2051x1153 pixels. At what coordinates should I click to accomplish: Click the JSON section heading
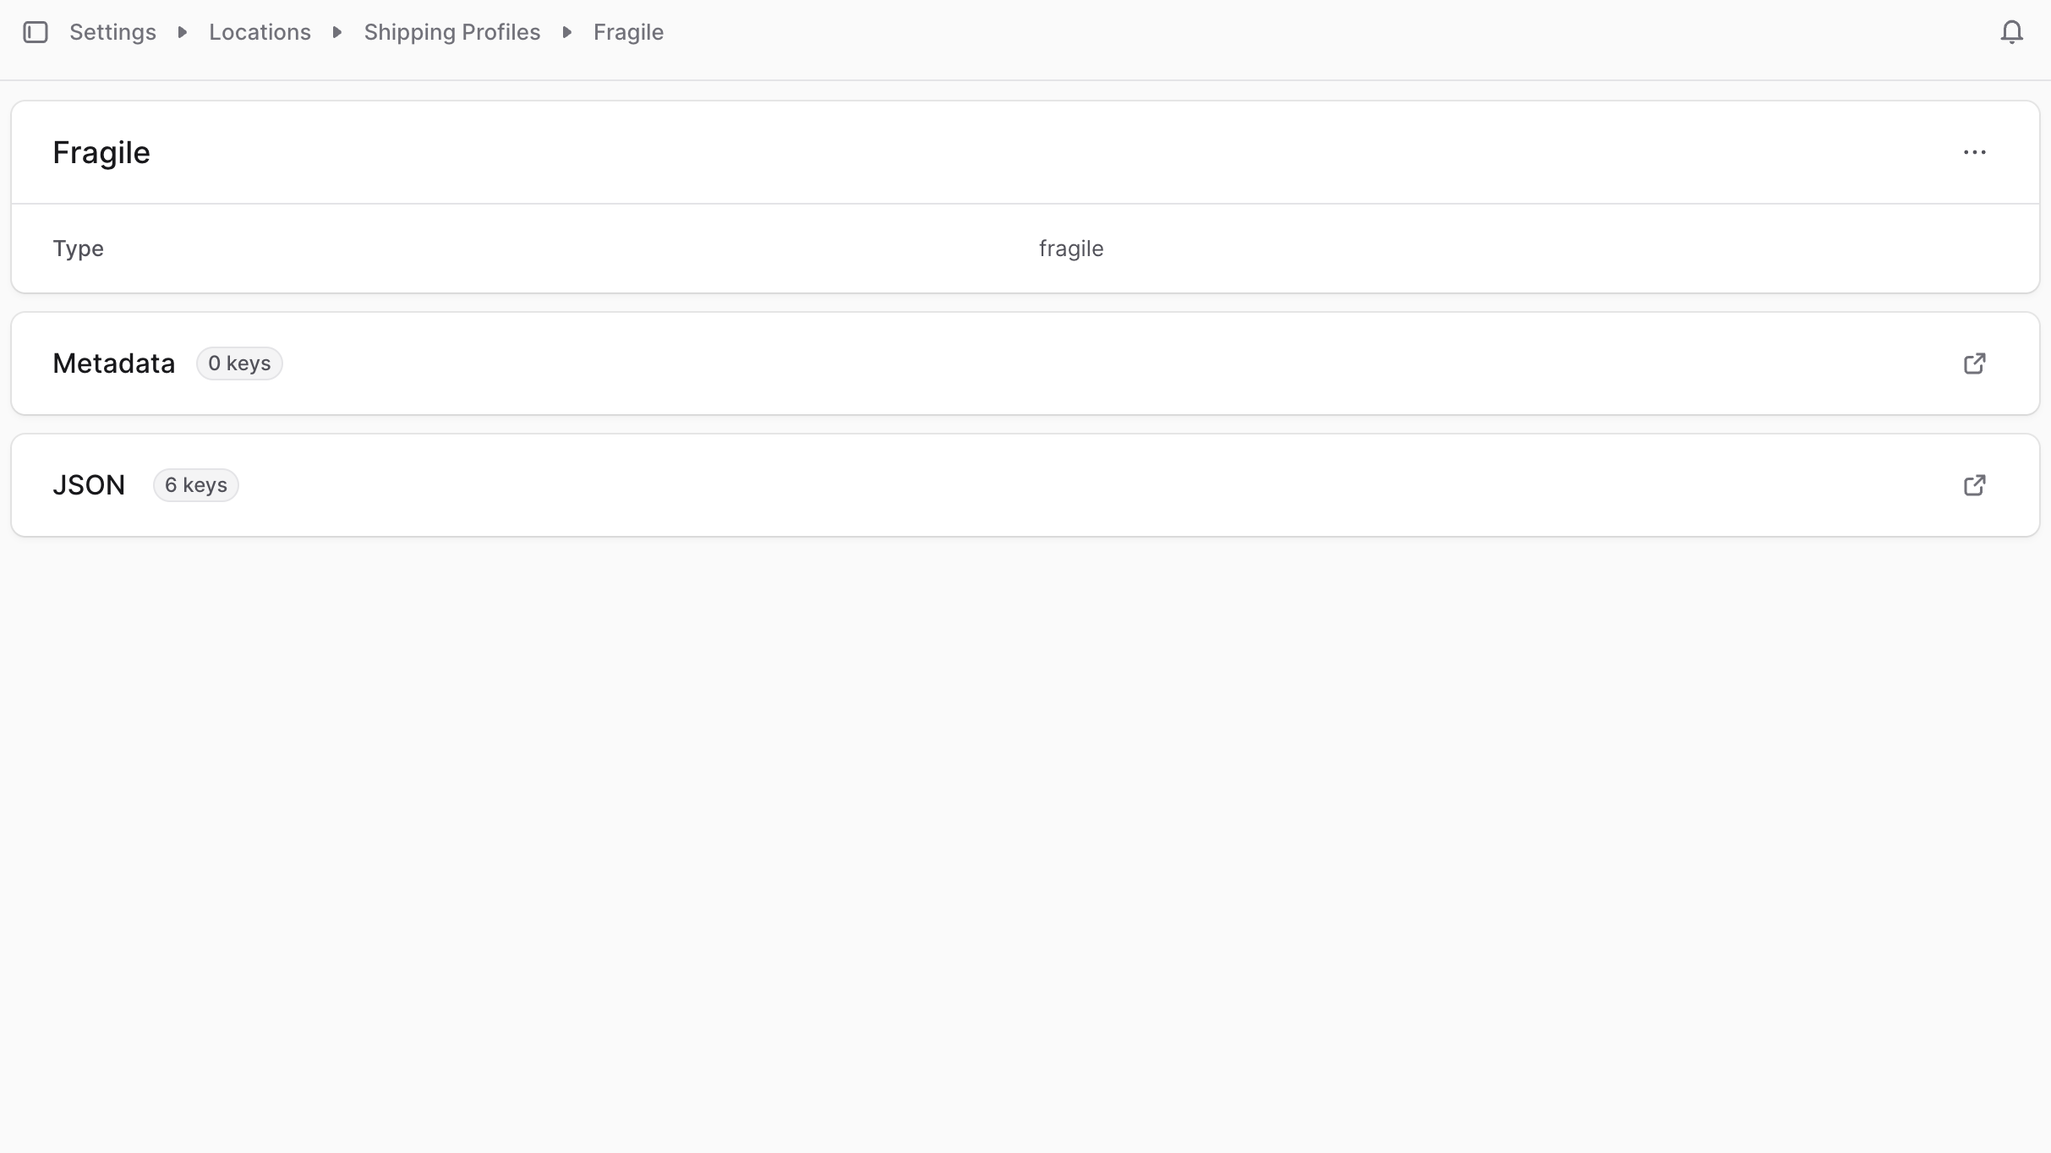(89, 485)
